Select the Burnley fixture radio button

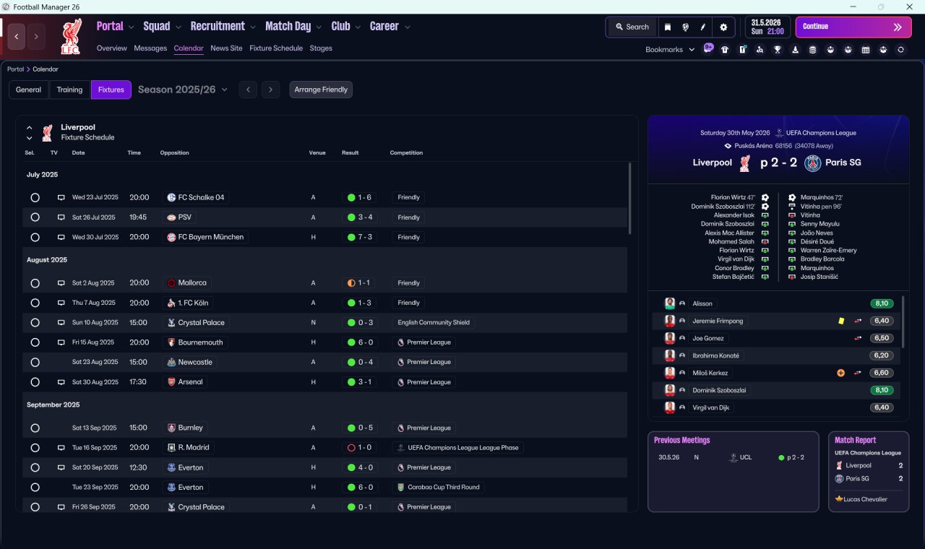pyautogui.click(x=35, y=428)
